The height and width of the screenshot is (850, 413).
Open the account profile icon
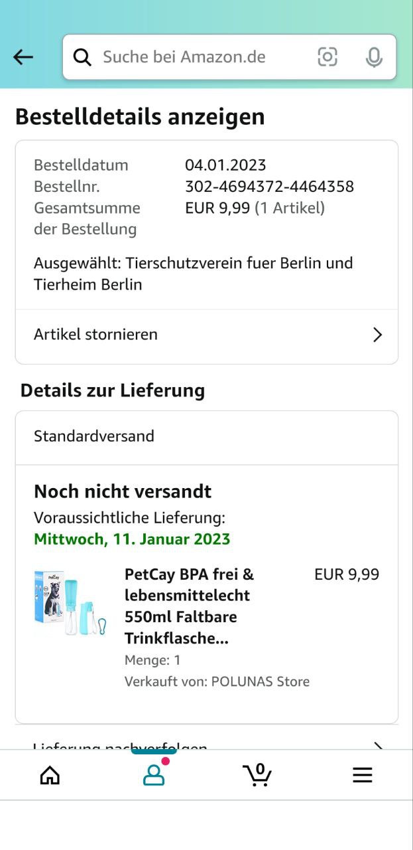pos(154,774)
